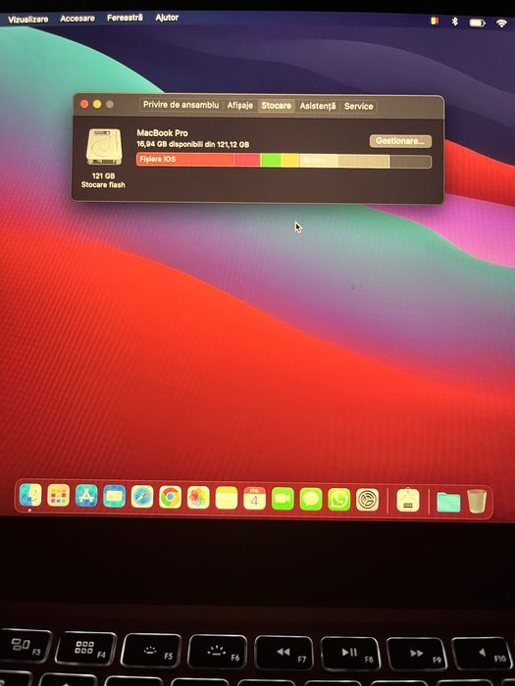Click the 16,94 GB disponibili text
Screen dimensions: 515x686
pos(193,144)
